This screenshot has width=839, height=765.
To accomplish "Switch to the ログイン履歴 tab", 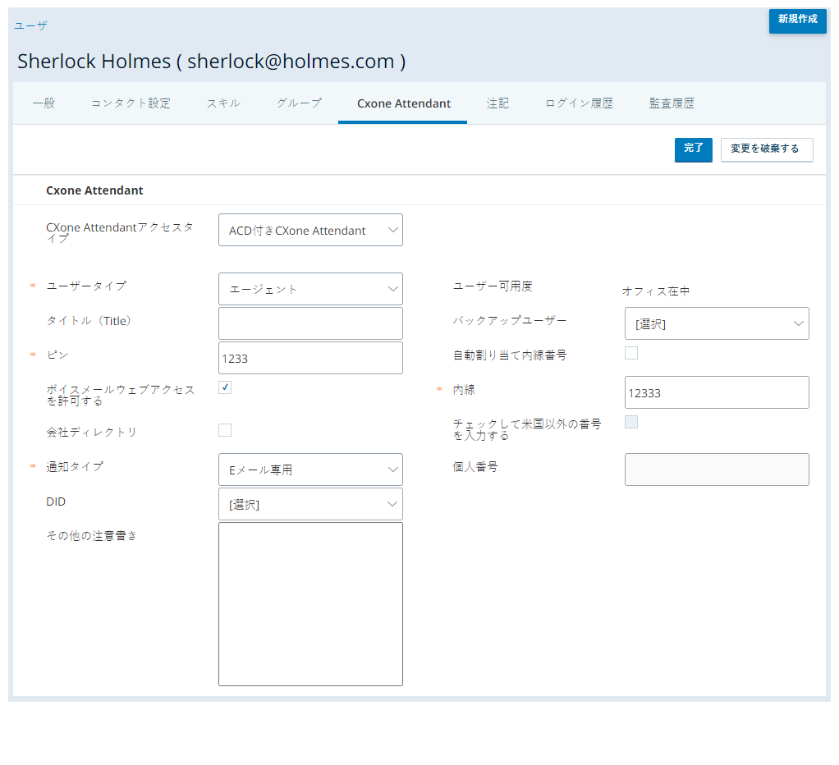I will [x=579, y=103].
